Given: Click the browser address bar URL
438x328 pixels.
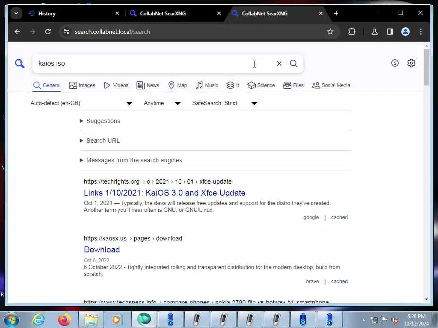Looking at the screenshot, I should tap(112, 32).
